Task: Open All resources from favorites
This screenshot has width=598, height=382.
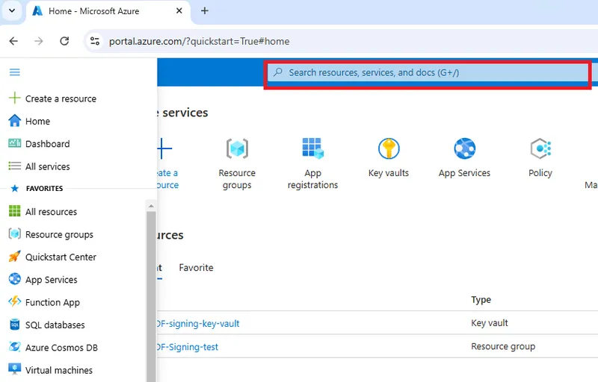Action: coord(51,212)
